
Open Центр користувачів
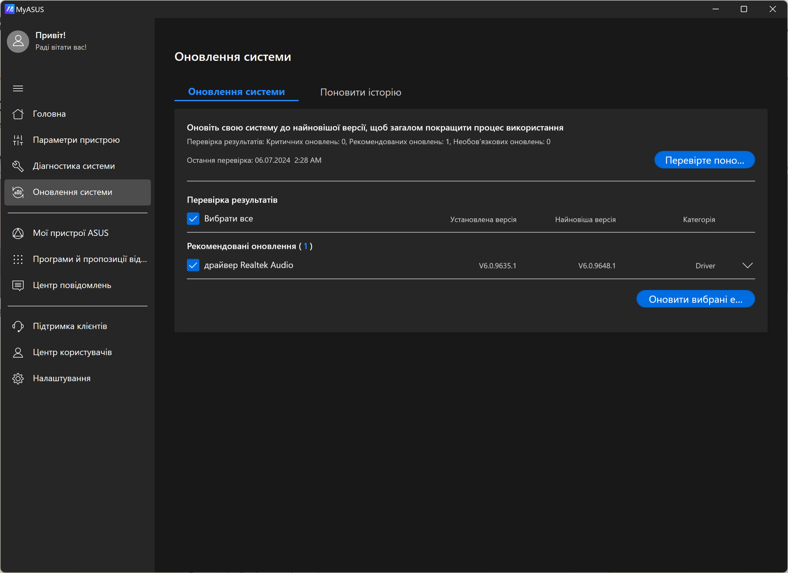coord(78,353)
